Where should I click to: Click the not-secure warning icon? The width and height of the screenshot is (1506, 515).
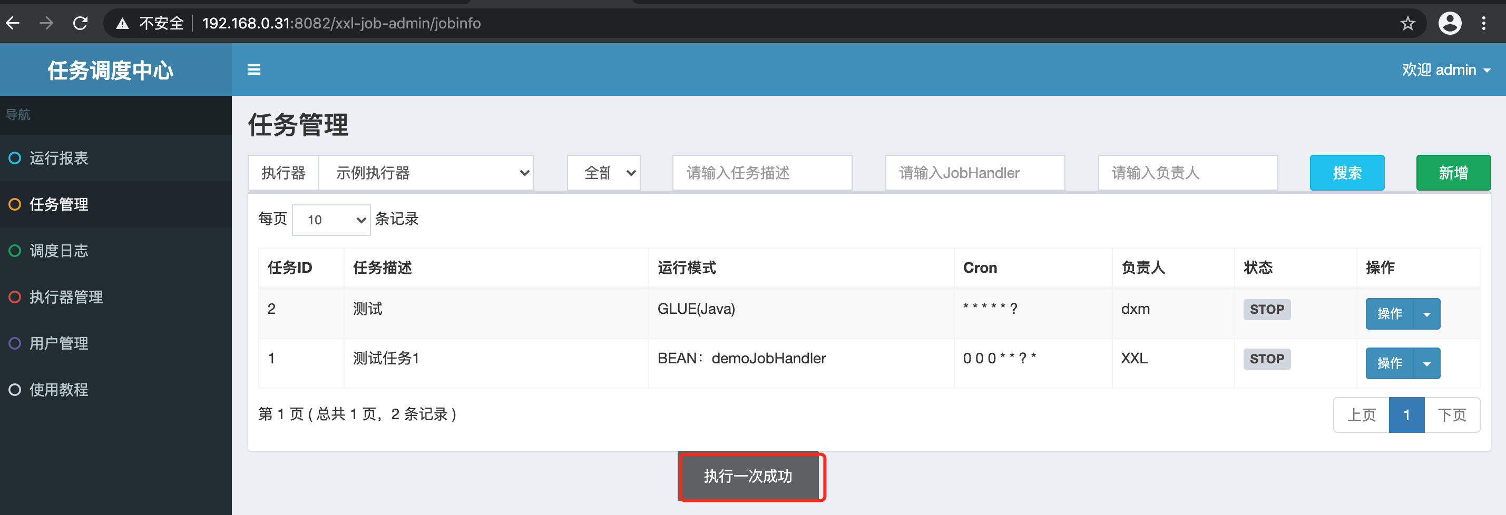click(122, 24)
